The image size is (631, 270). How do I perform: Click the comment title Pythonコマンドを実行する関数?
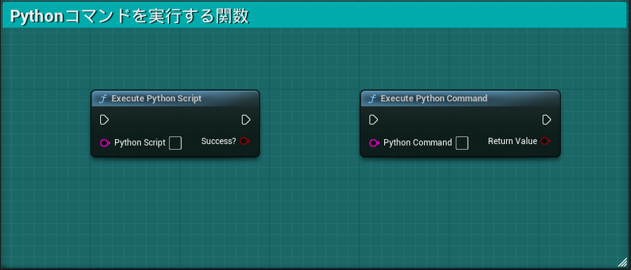click(x=129, y=17)
